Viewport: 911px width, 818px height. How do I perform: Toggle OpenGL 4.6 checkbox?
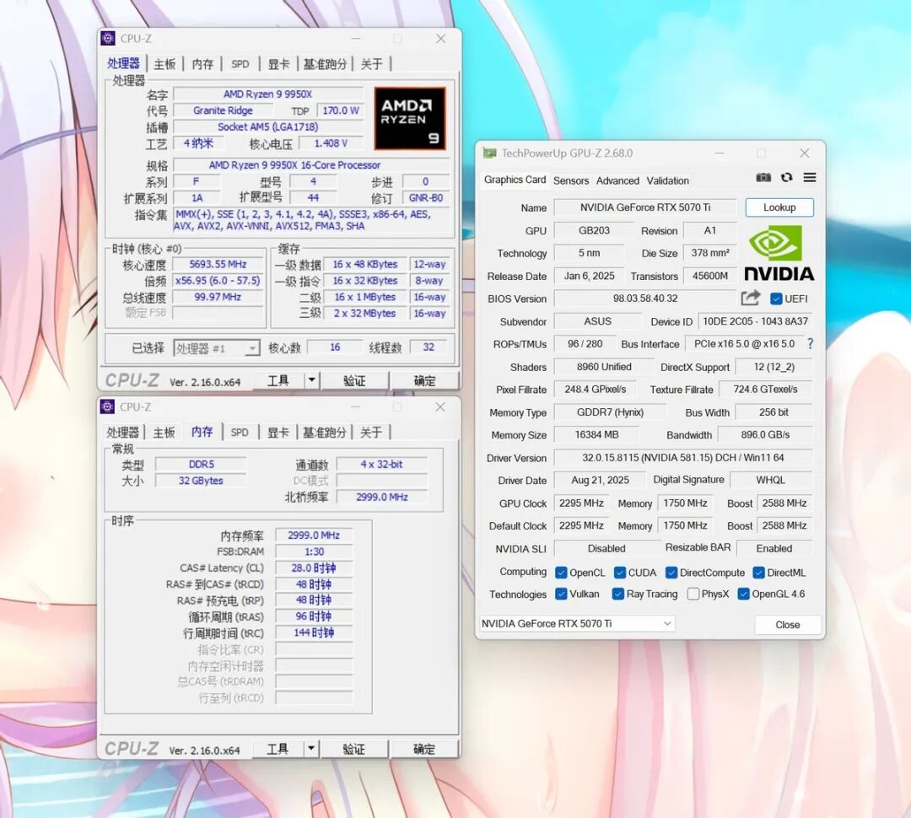743,594
